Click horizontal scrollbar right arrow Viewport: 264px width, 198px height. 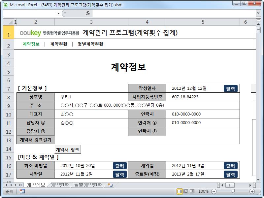pos(250,185)
